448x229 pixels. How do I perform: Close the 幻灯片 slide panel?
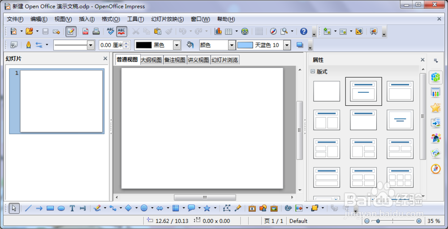tap(105, 58)
